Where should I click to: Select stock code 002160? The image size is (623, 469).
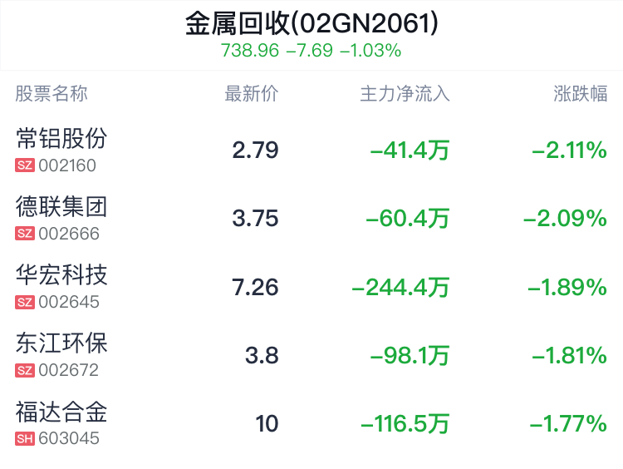pos(67,165)
